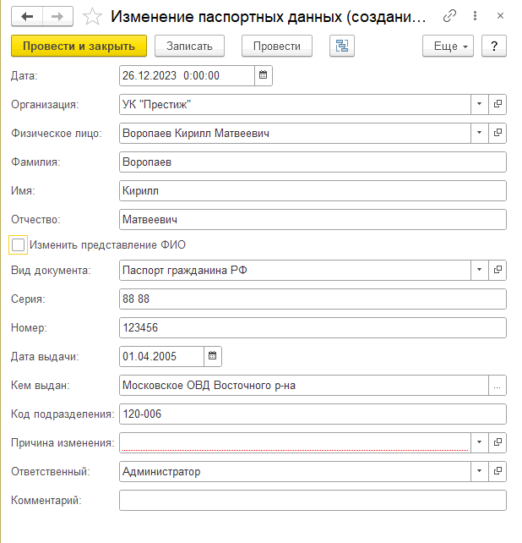522x543 pixels.
Task: Open Физическое лицо record via open icon
Action: pyautogui.click(x=498, y=133)
